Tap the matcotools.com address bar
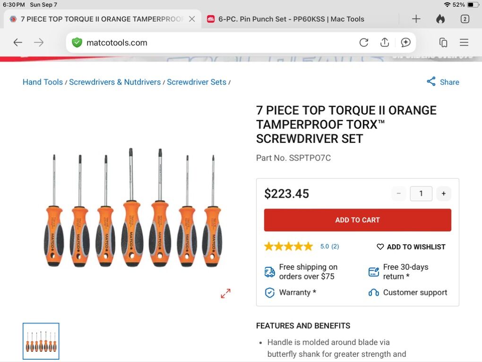Image resolution: width=482 pixels, height=362 pixels. (x=213, y=43)
